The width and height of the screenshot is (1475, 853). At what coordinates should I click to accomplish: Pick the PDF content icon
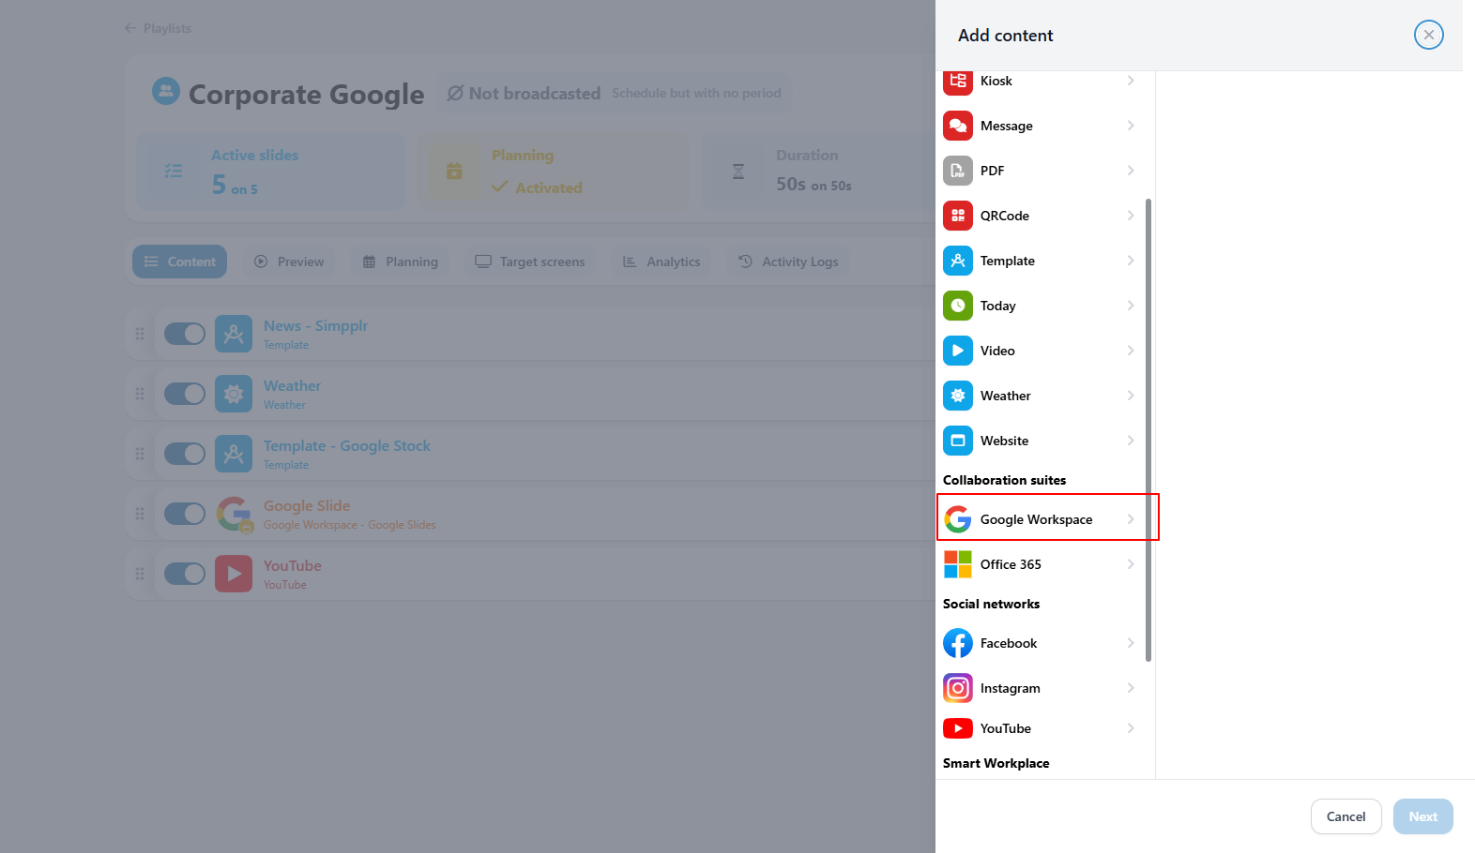pyautogui.click(x=958, y=171)
